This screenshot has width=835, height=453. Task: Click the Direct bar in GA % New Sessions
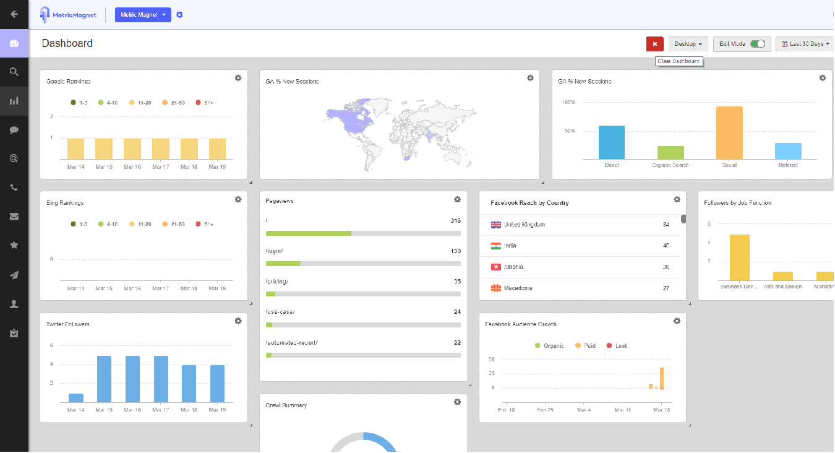click(x=612, y=143)
